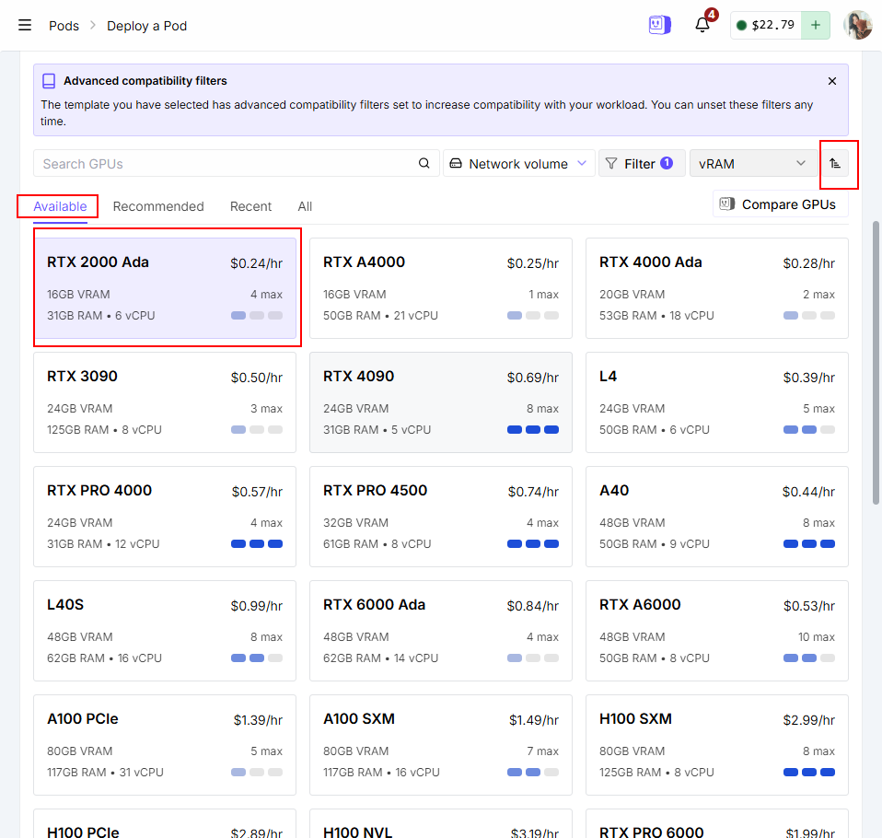Click the Compare GPUs icon

727,204
